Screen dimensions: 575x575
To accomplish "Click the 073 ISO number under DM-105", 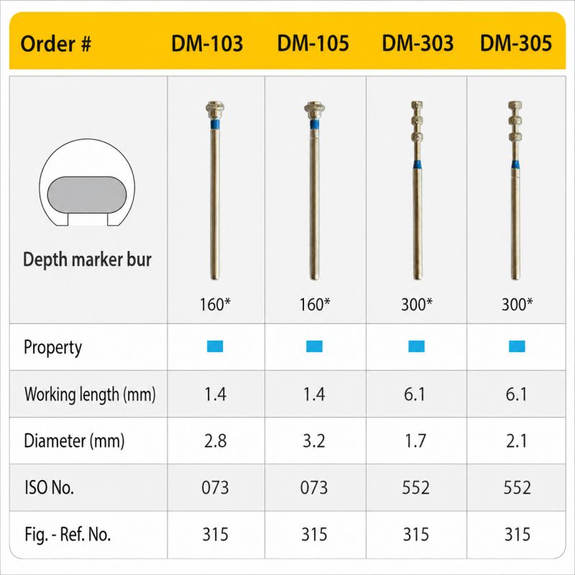I will click(x=314, y=488).
